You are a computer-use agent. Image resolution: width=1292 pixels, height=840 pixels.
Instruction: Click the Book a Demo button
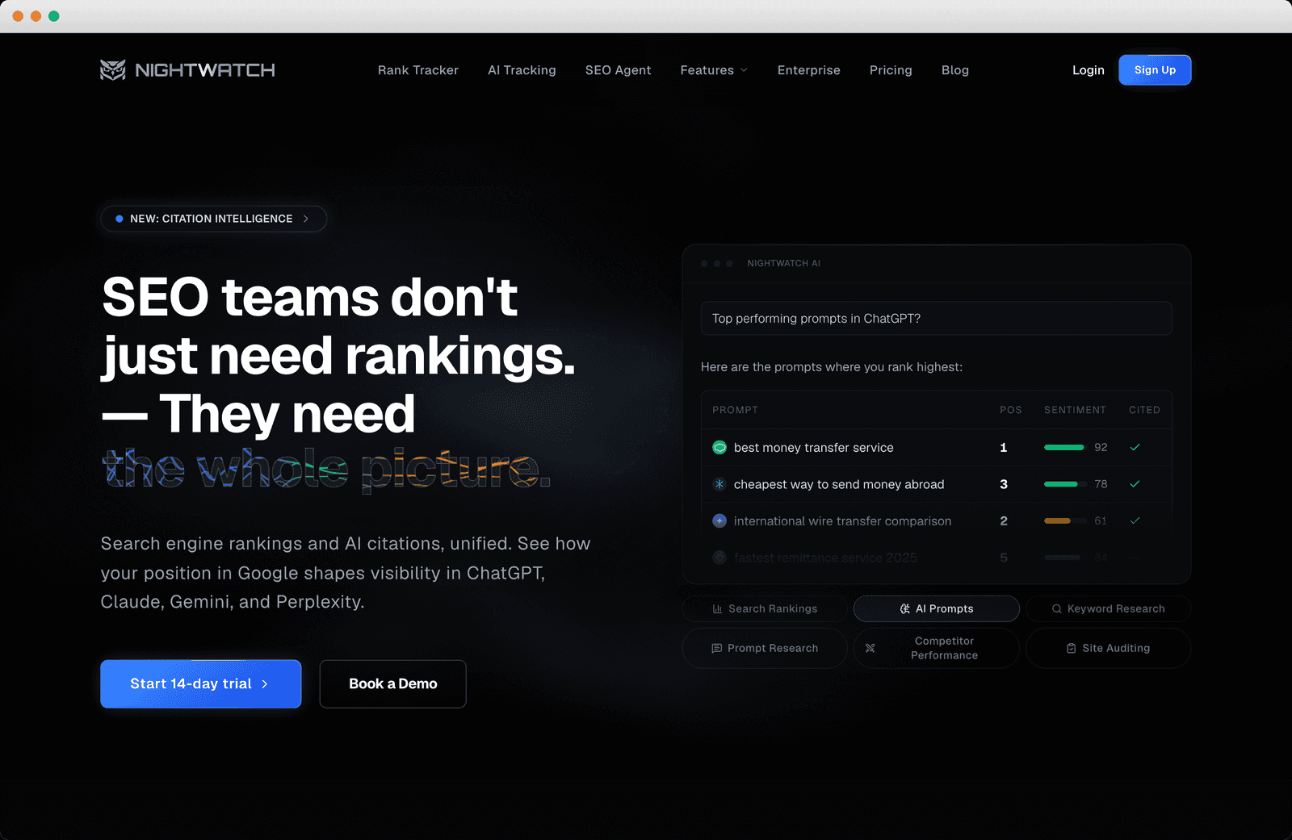click(393, 684)
